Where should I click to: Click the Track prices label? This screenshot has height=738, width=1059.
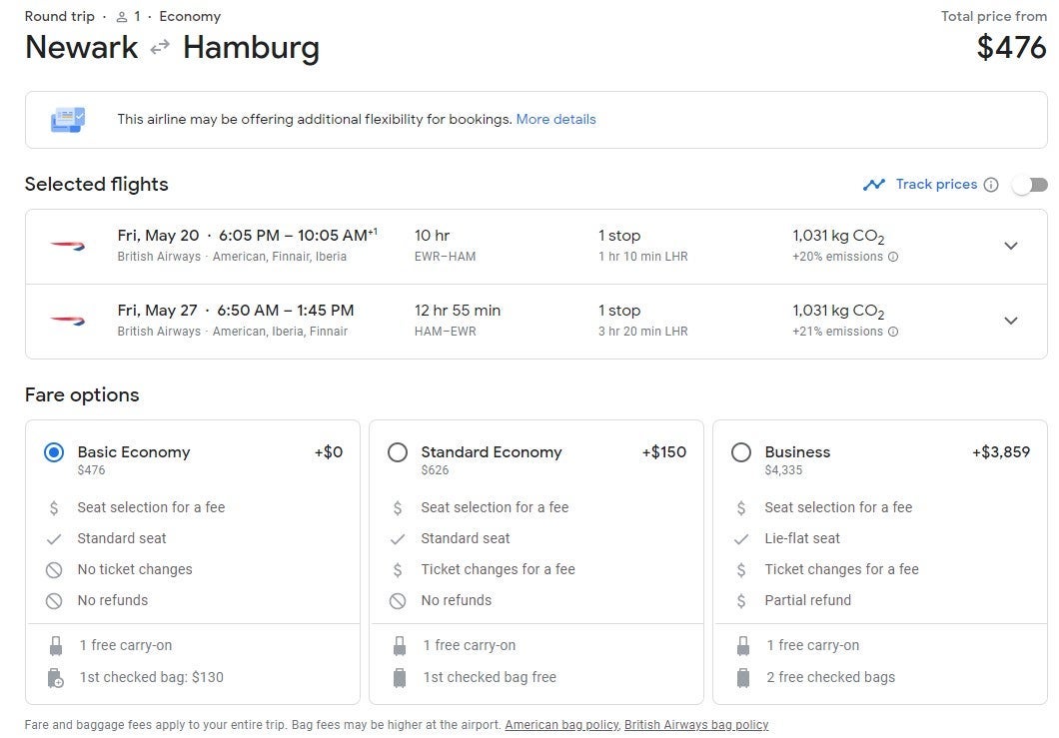(x=936, y=184)
